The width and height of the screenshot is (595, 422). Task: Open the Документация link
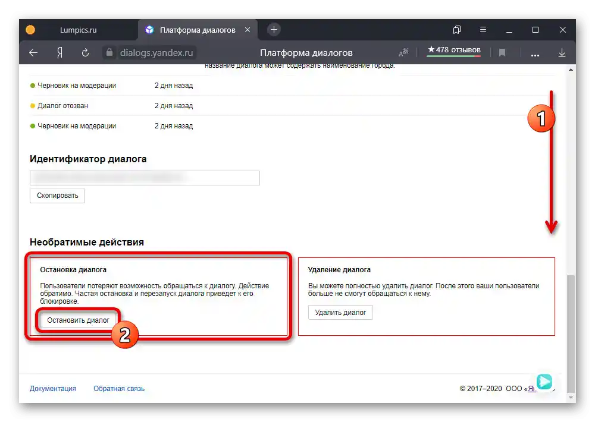pos(52,388)
